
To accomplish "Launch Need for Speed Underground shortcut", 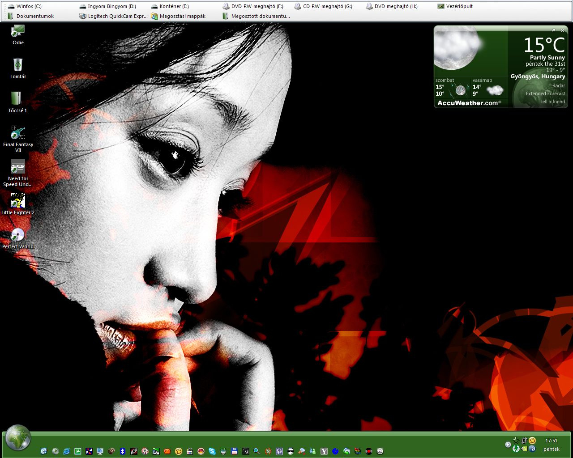I will [18, 173].
